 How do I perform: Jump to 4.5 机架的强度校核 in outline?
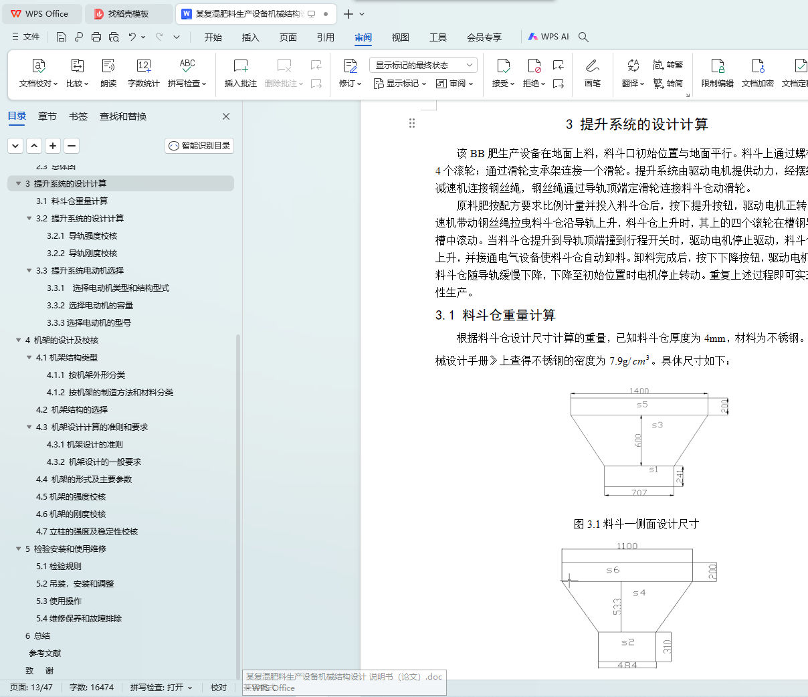pyautogui.click(x=71, y=496)
